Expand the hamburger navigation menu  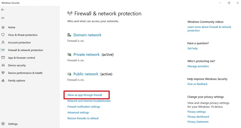coord(3,18)
